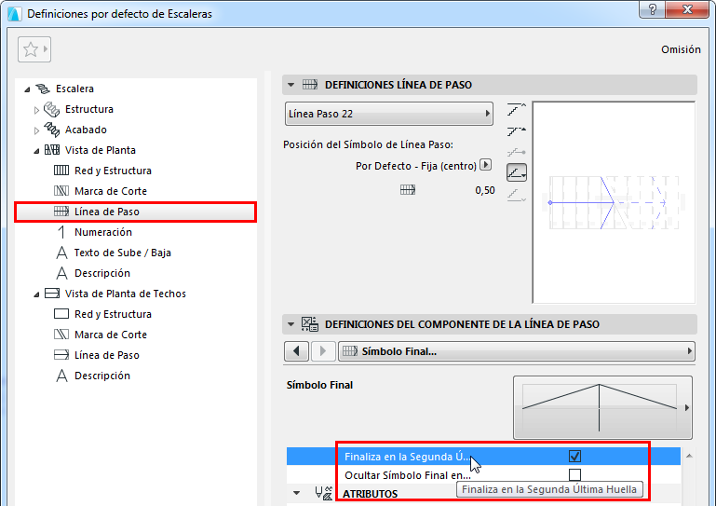Close the Definiciones de Escaleras dialog

tap(687, 9)
